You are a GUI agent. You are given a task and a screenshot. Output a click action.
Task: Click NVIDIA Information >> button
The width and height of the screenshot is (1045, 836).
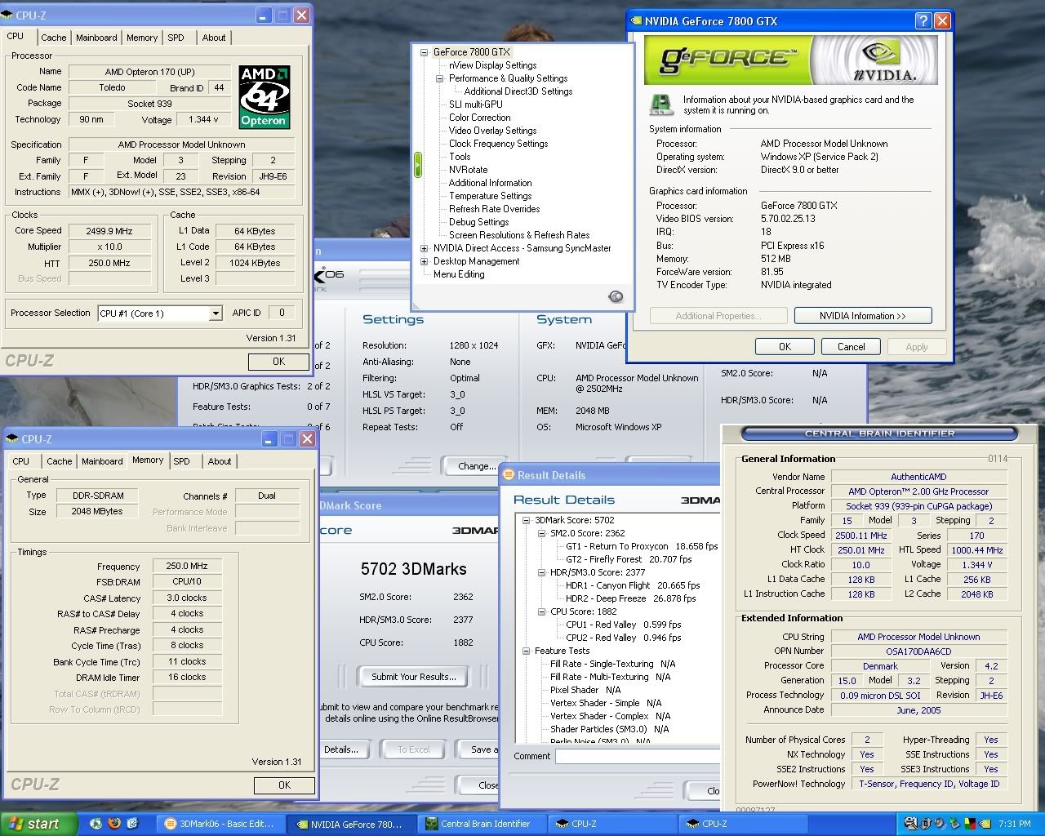[863, 316]
